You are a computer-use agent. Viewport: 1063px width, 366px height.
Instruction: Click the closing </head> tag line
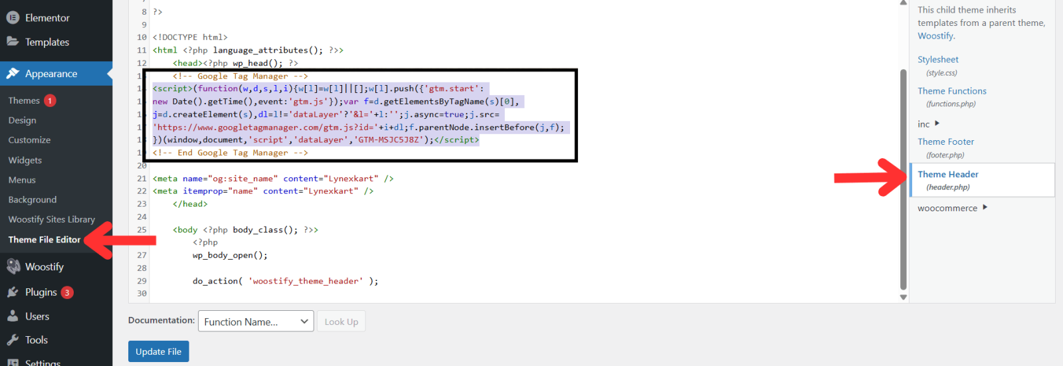(x=190, y=204)
